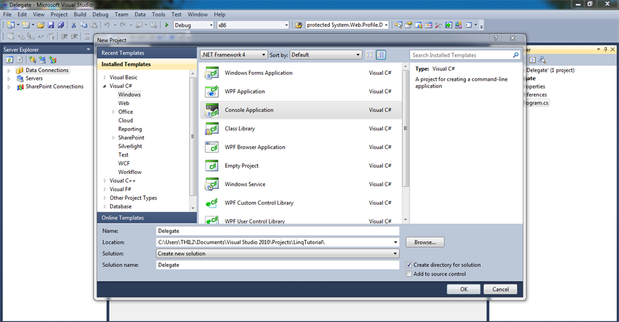This screenshot has height=322, width=619.
Task: Click the Add New Item toolbar icon
Action: (25, 25)
